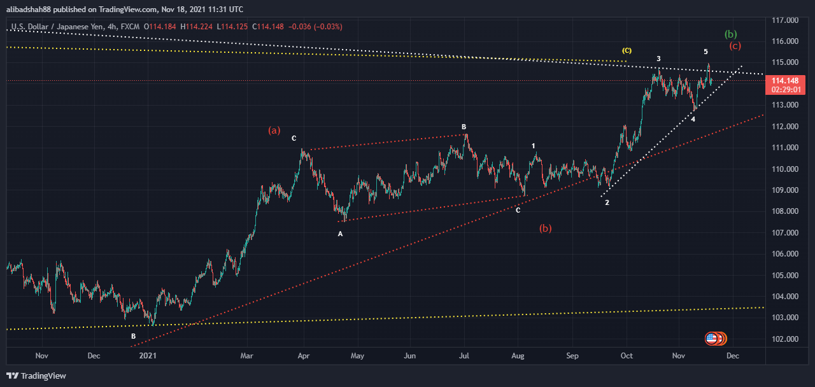
Task: Click the 109.000 price axis label
Action: (786, 190)
